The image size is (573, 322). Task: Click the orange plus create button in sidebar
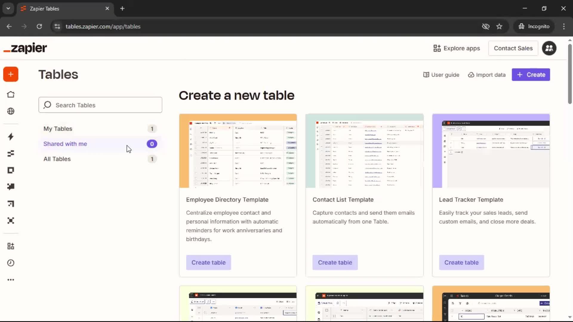tap(11, 74)
